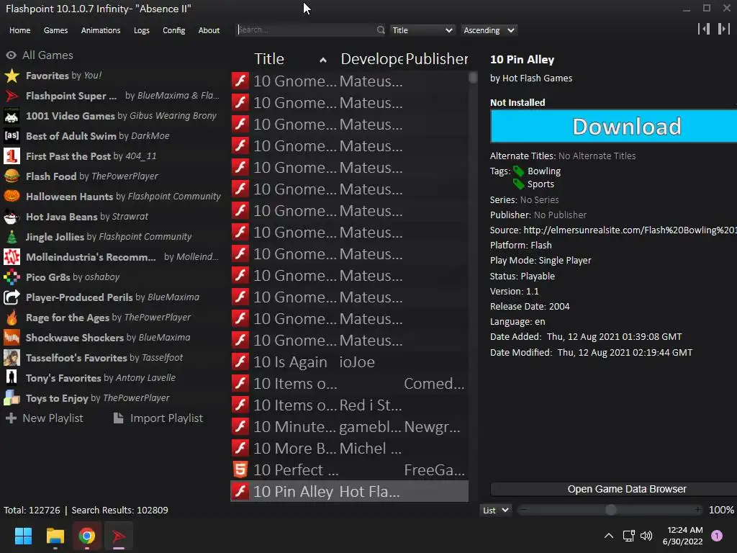Image resolution: width=737 pixels, height=553 pixels.
Task: Click Import Playlist button
Action: [x=158, y=418]
